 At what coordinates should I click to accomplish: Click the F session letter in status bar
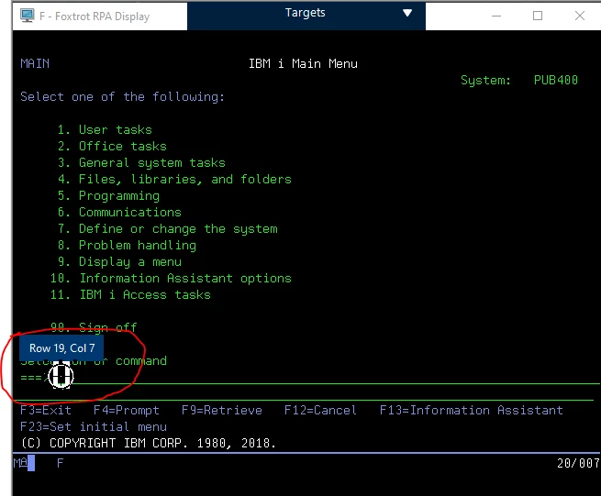click(x=61, y=463)
